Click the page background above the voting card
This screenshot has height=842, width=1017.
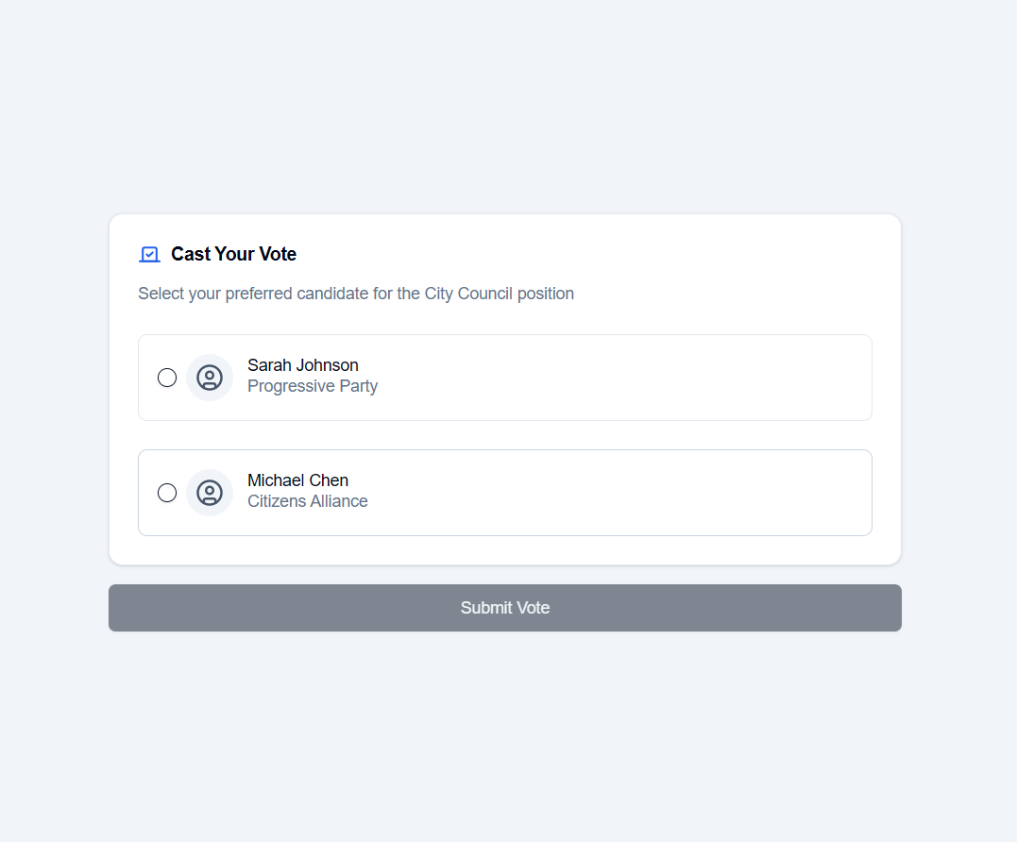point(504,104)
